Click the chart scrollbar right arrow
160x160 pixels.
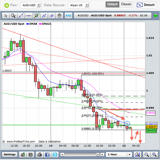coord(102,154)
